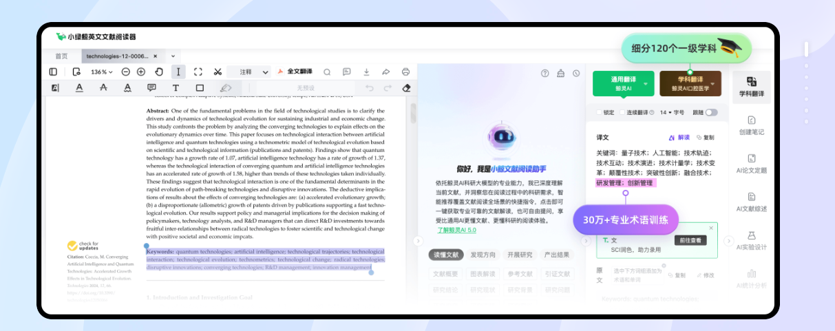Dismiss the SCI润色 promotion card
This screenshot has height=331, width=835.
(x=711, y=227)
